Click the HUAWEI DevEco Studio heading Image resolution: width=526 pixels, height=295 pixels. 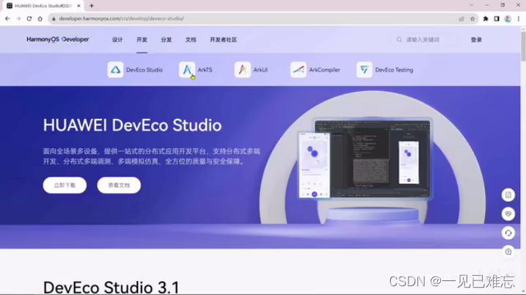[x=132, y=125]
